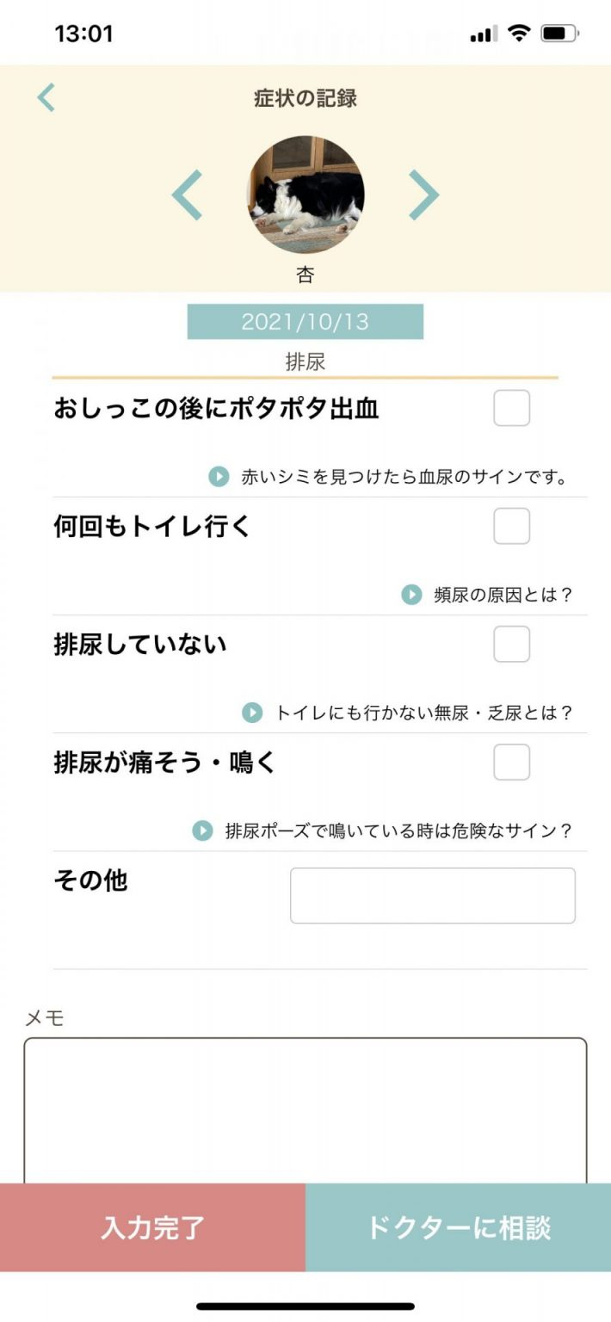Image resolution: width=611 pixels, height=1322 pixels.
Task: Check the 排尿していない checkbox
Action: pos(510,643)
